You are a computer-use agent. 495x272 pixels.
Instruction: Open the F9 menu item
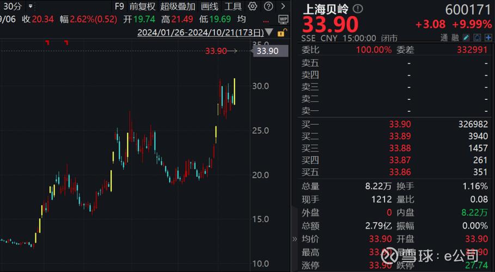click(x=119, y=6)
